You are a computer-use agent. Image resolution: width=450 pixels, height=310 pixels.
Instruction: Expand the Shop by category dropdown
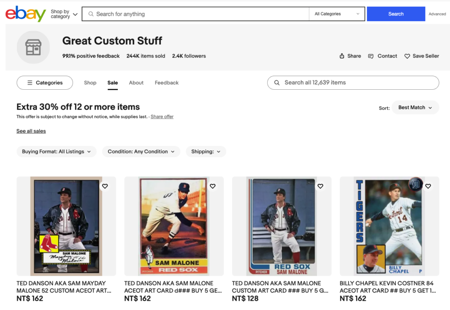(64, 14)
